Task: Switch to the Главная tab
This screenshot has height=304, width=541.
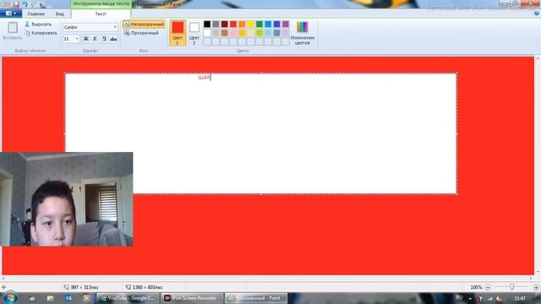Action: pyautogui.click(x=36, y=14)
